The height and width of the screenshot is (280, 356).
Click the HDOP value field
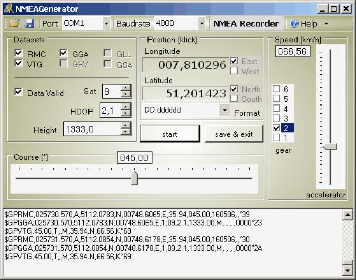[x=110, y=110]
